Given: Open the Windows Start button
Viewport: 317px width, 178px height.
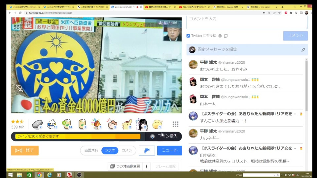Looking at the screenshot, I should point(10,175).
